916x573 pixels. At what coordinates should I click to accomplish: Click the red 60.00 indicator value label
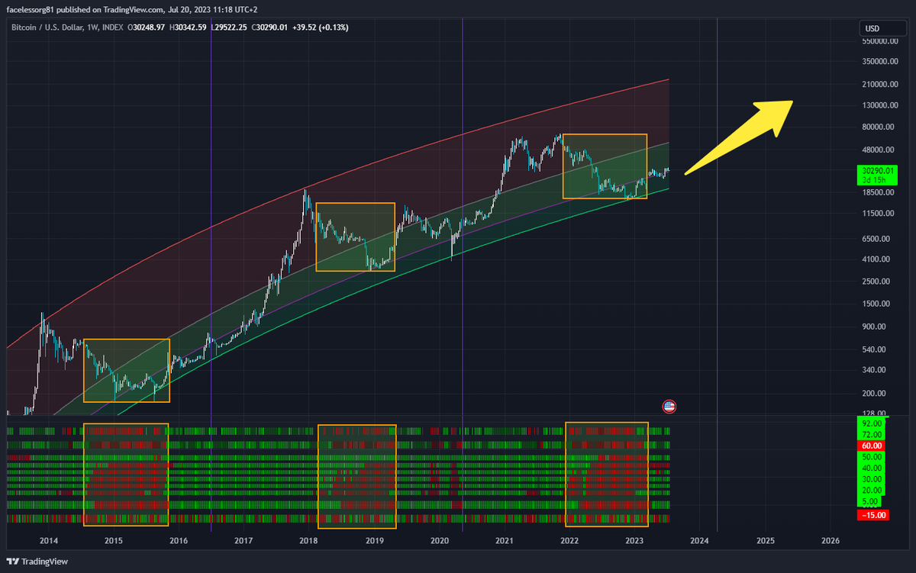(872, 446)
